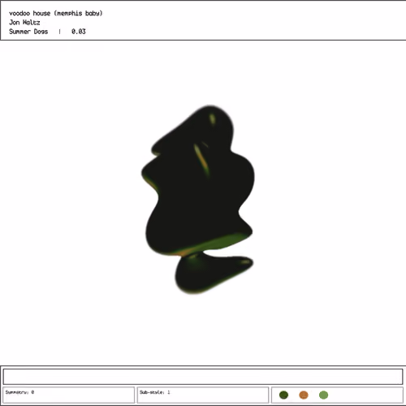This screenshot has height=406, width=406.
Task: Click the rounded top head of the blob
Action: pos(213,122)
